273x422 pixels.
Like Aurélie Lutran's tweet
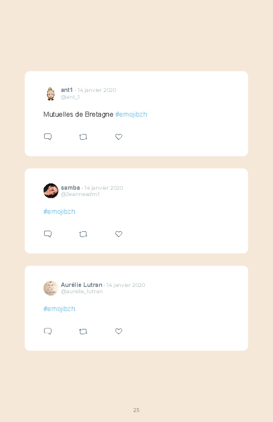pos(119,331)
